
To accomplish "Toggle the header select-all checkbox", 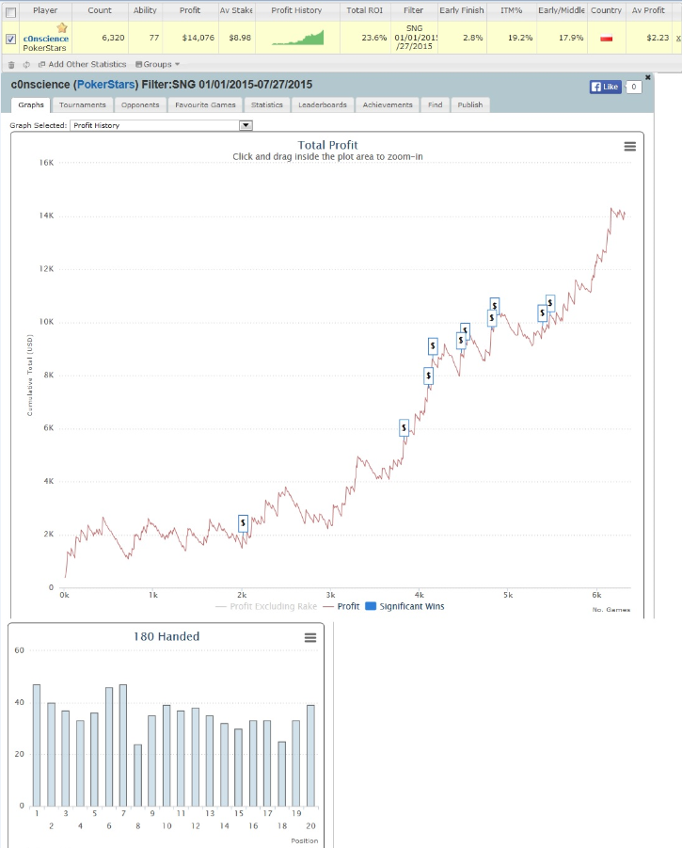I will pos(10,12).
